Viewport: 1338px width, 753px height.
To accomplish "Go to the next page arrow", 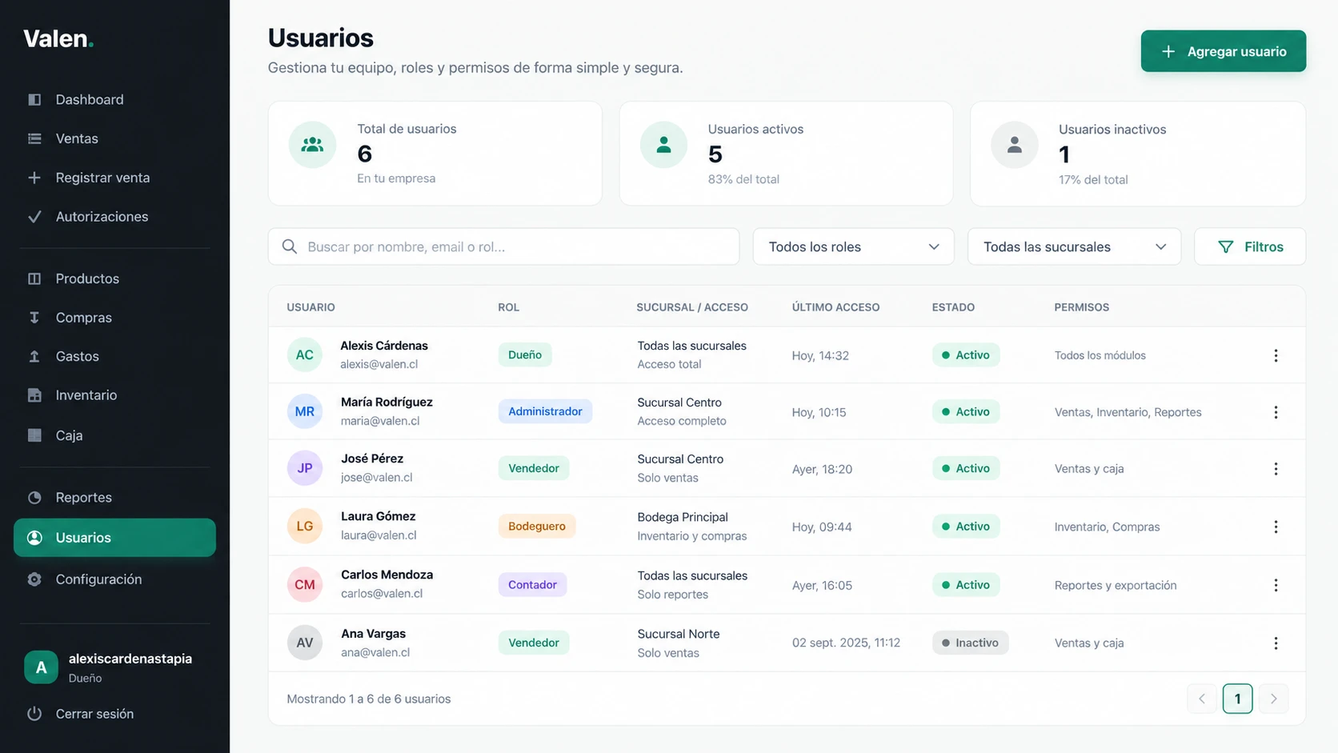I will click(x=1273, y=699).
